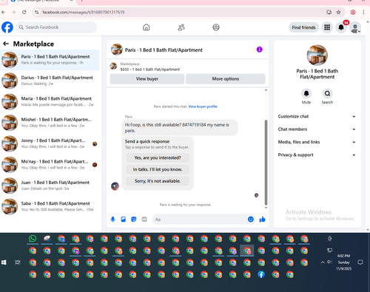Open Maria apartment conversation

[50, 102]
